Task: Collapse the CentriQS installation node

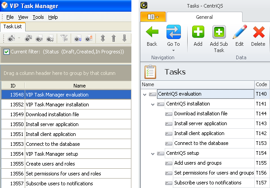Action: tap(153, 104)
